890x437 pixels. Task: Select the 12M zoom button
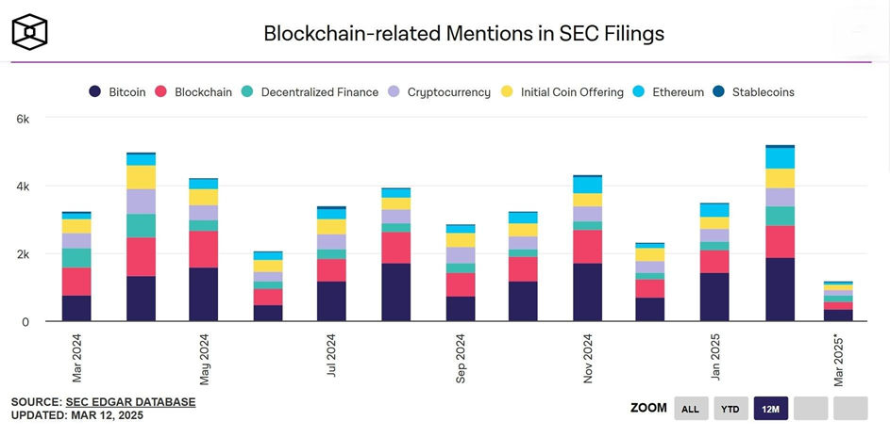click(x=770, y=408)
